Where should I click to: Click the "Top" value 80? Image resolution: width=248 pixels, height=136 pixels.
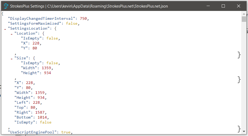[x=33, y=107]
